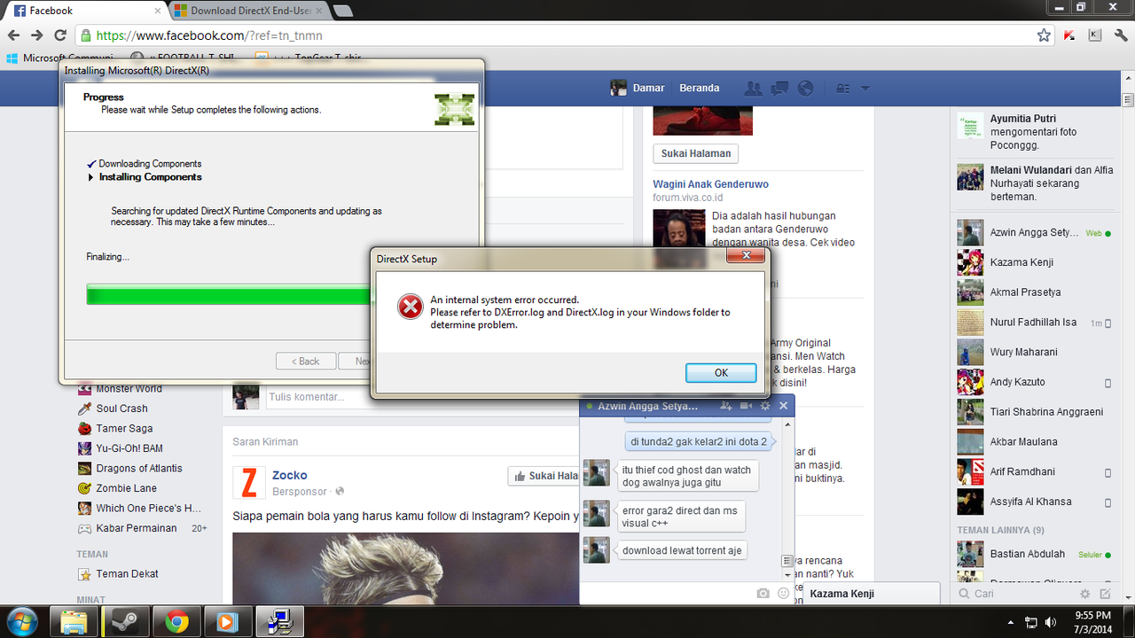
Task: Reload the Facebook page
Action: coord(60,35)
